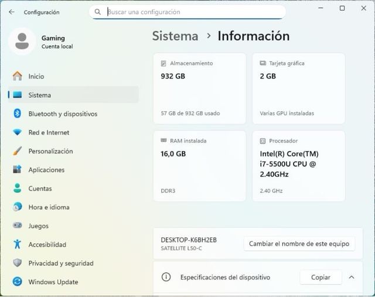
Task: Click the Procesador CPU icon
Action: pyautogui.click(x=262, y=141)
